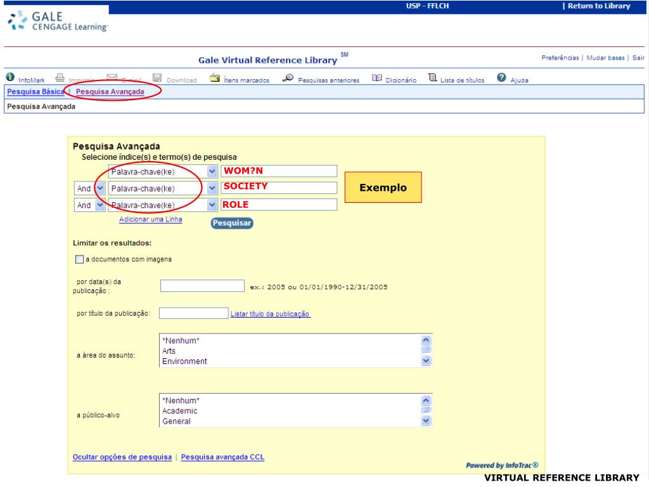The width and height of the screenshot is (649, 487).
Task: Click the SOCIETY search term field
Action: pos(279,188)
